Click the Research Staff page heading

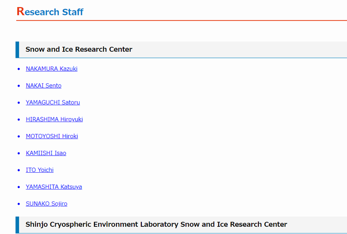pyautogui.click(x=50, y=11)
